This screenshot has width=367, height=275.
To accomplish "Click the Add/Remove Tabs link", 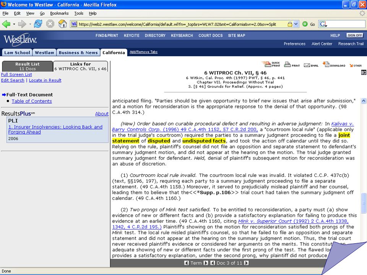I will [x=143, y=52].
